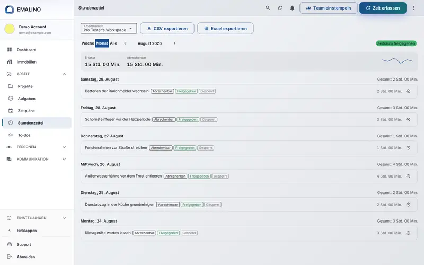Click Gesperrt tag on Dunstabzug entry
Viewport: 424px width, 265px height.
coord(213,205)
